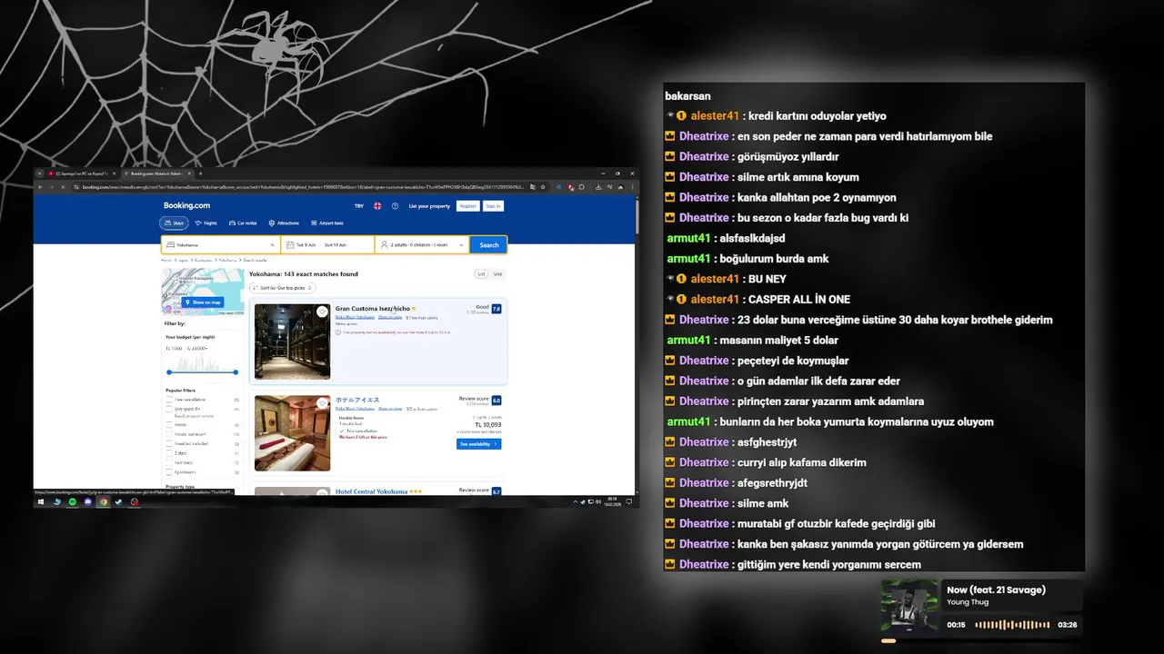Screen dimensions: 1164x654
Task: Open the Hotel Central Yokohama link
Action: tap(371, 491)
